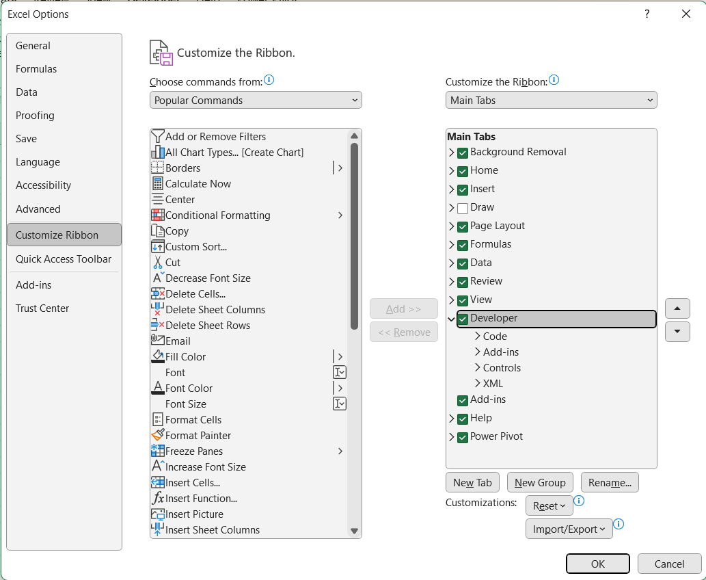Screen dimensions: 706x580
Task: Open the General options category
Action: (64, 46)
